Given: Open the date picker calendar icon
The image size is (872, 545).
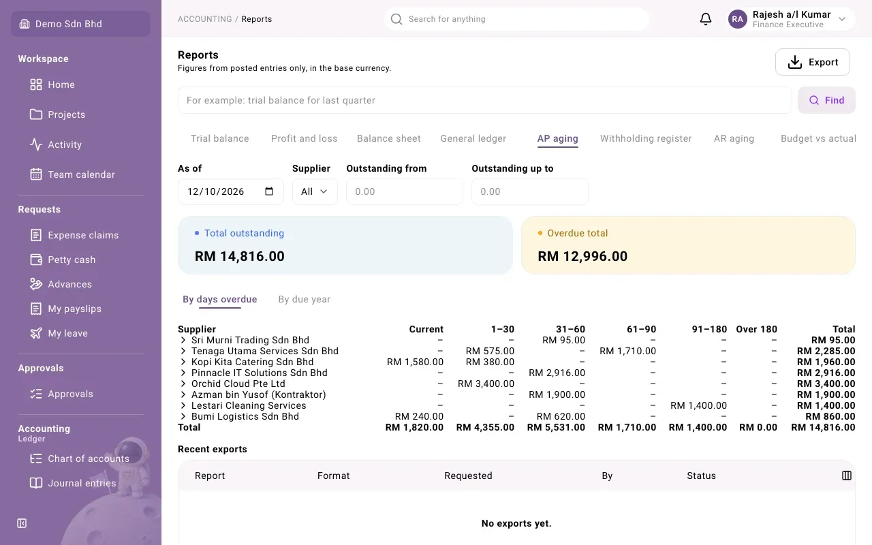Looking at the screenshot, I should click(x=269, y=191).
